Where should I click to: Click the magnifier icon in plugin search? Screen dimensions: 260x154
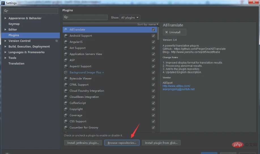[x=66, y=17]
